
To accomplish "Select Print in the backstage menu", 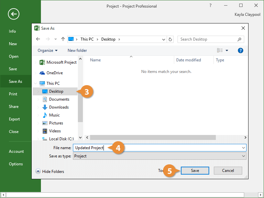I will 13,94.
